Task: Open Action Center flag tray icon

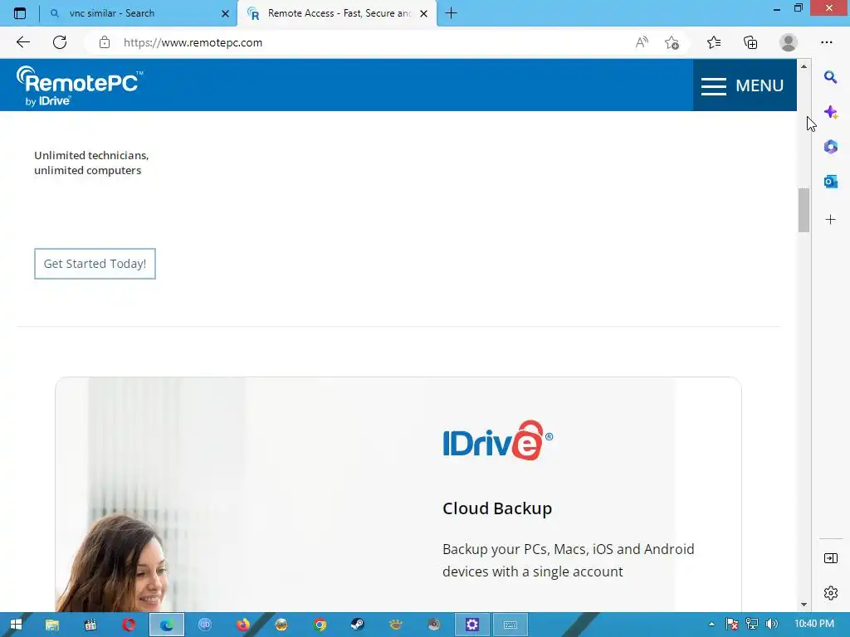Action: [732, 625]
